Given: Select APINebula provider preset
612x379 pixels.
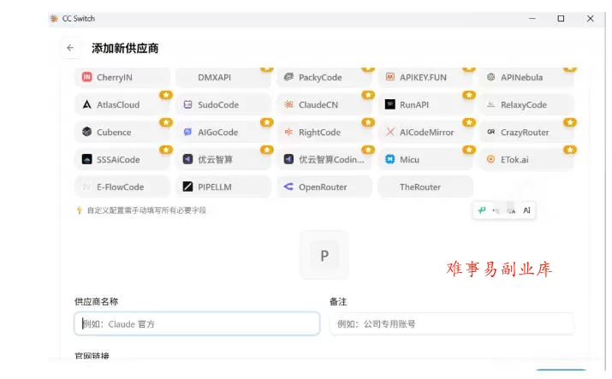Looking at the screenshot, I should coord(526,77).
